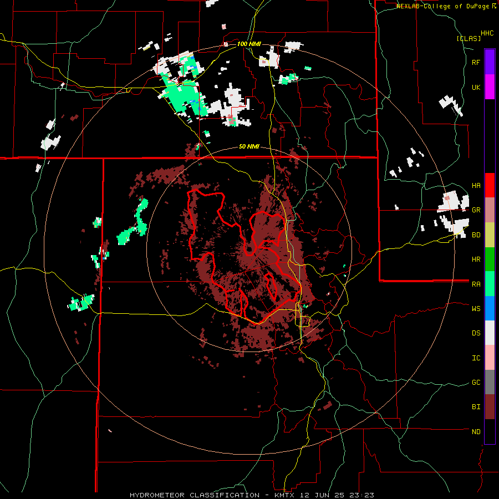Screen dimensions: 499x499
Task: Click the GC gray legend swatch
Action: point(490,382)
